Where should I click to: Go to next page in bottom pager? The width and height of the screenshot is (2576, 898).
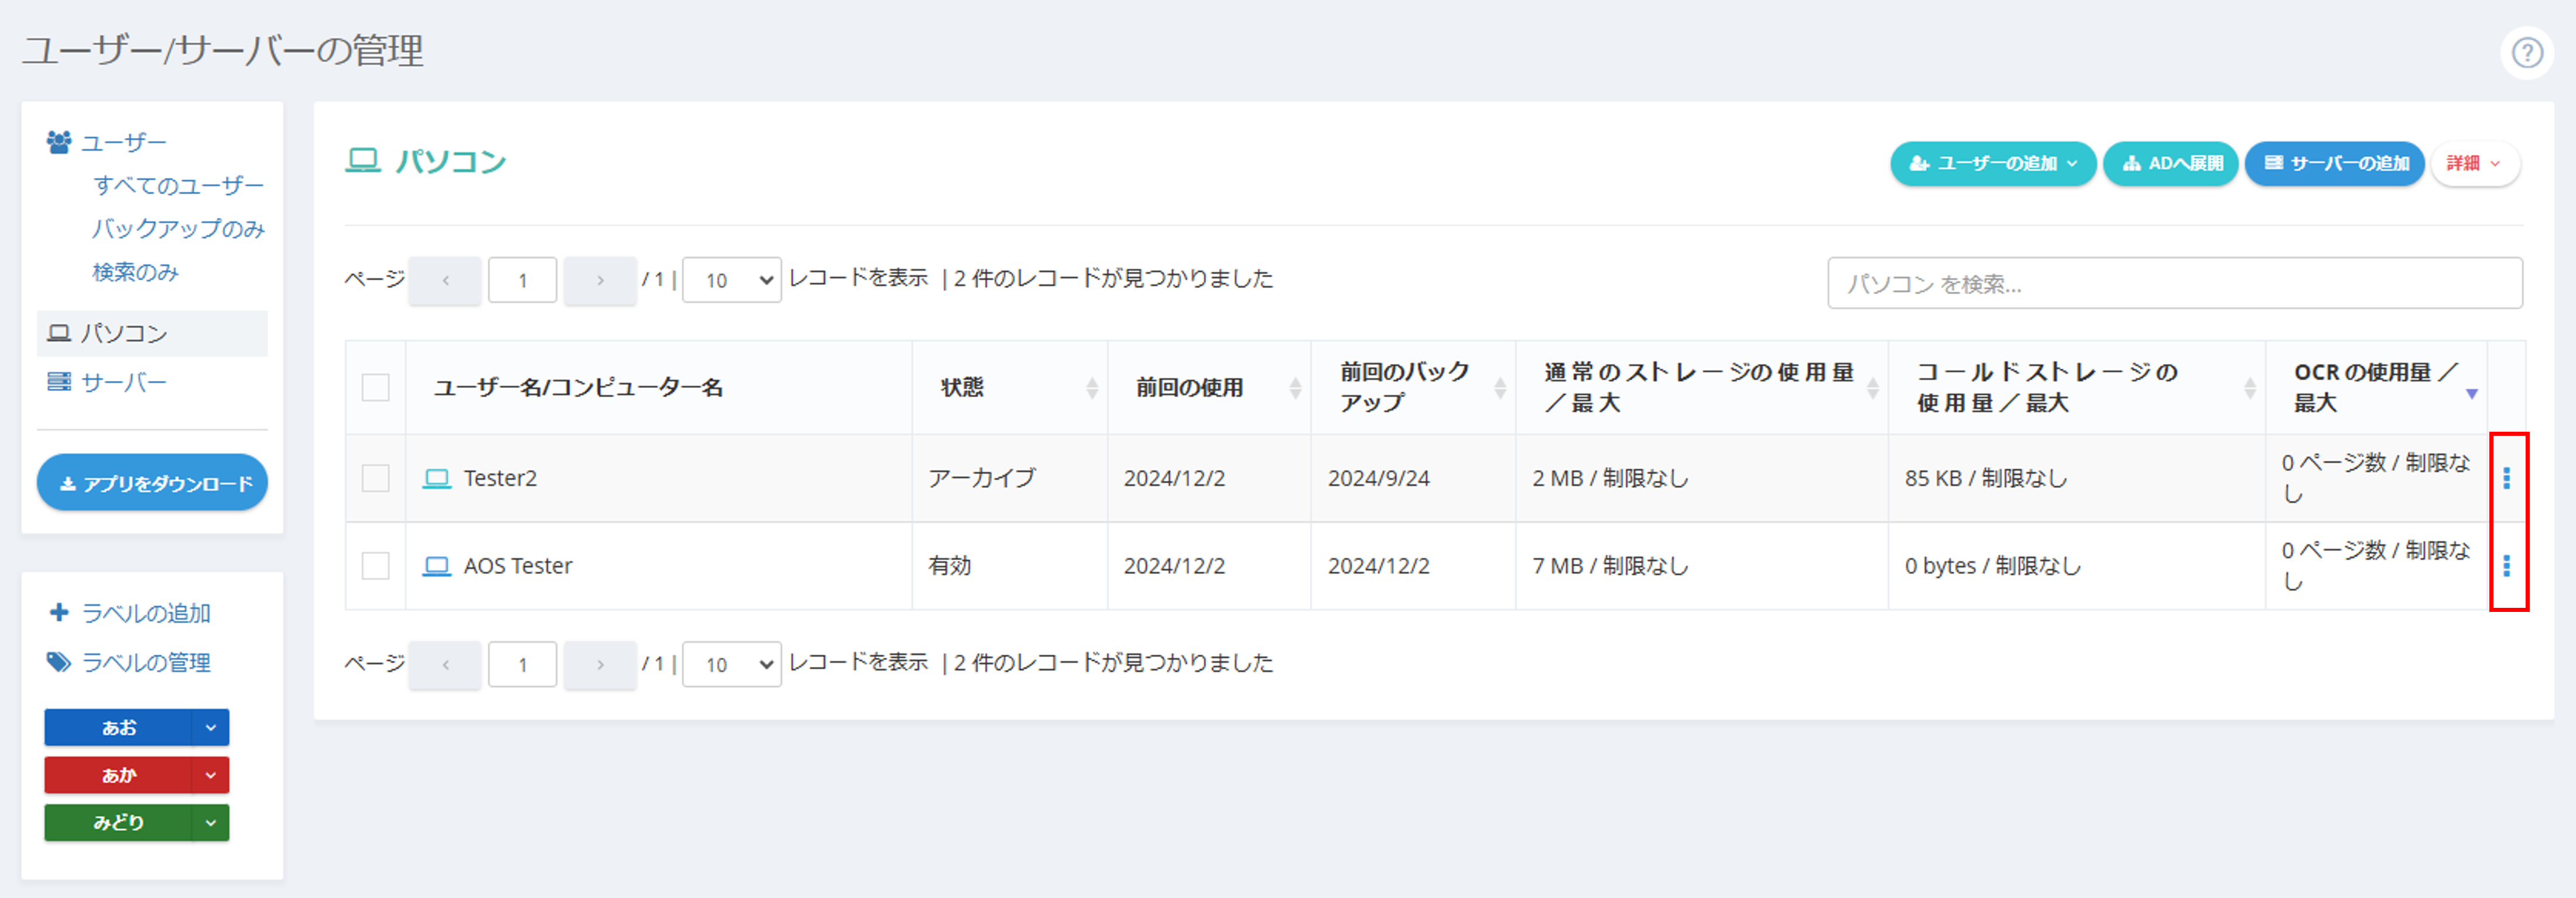tap(600, 665)
